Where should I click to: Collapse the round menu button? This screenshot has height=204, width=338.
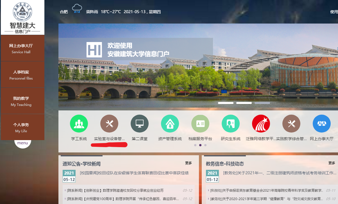22,143
